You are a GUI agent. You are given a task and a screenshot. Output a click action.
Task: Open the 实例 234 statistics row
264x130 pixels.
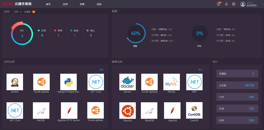tap(237, 120)
